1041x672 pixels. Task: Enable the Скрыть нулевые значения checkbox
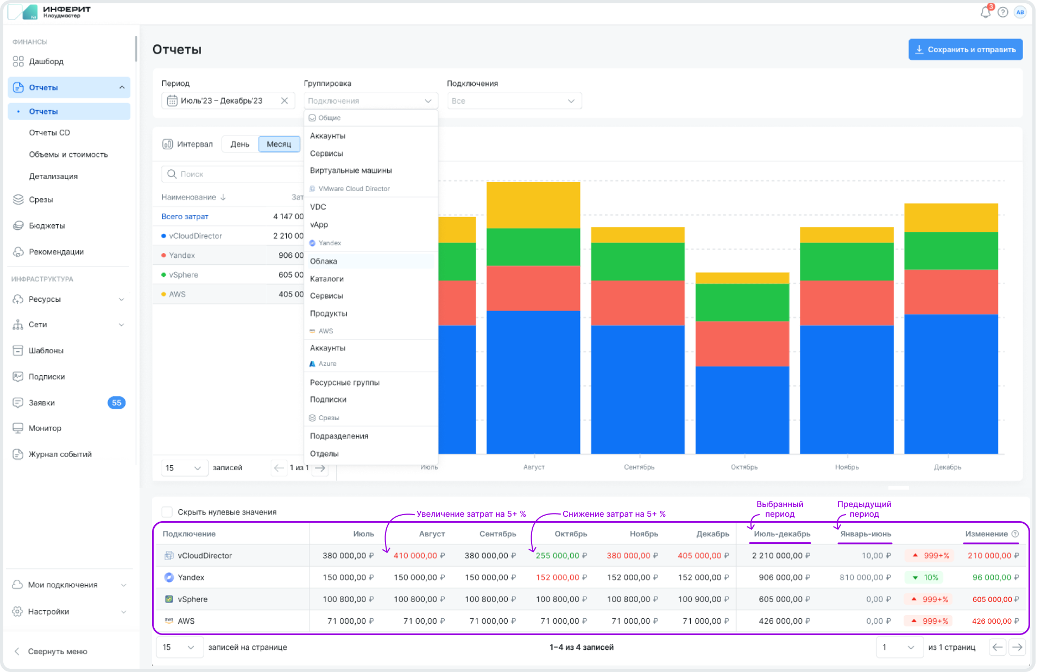pos(167,512)
